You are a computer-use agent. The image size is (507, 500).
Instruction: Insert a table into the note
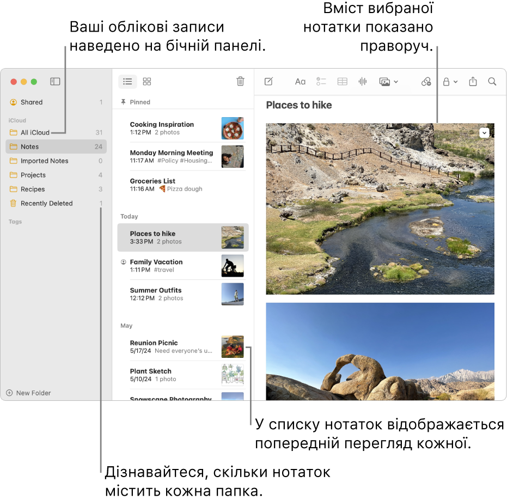pyautogui.click(x=342, y=82)
